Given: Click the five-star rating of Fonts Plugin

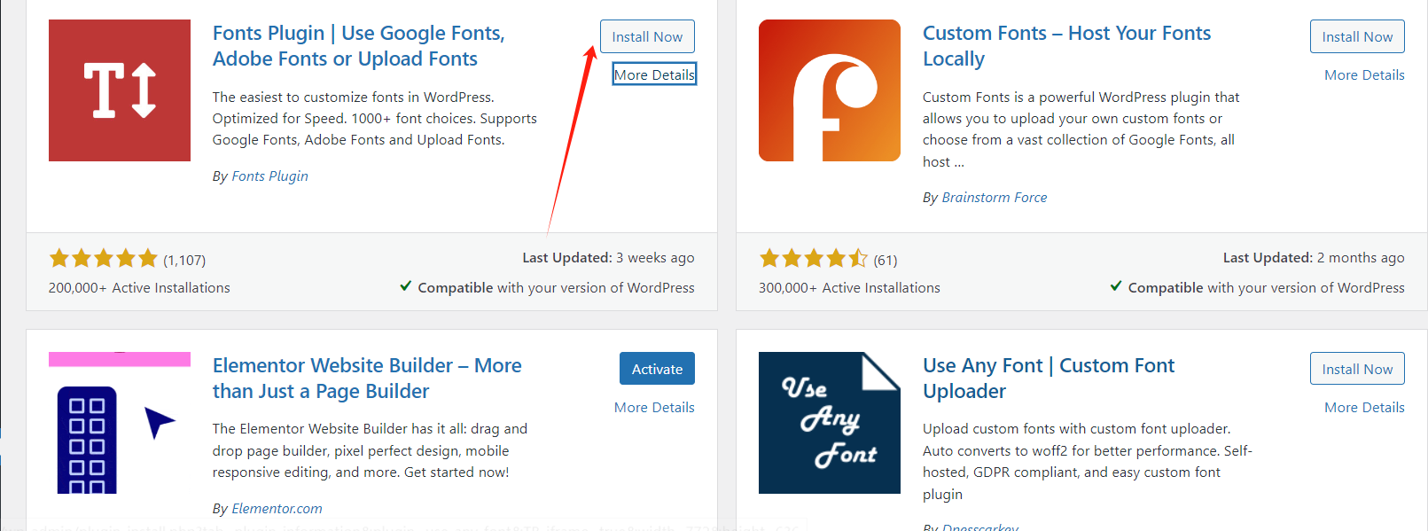Looking at the screenshot, I should point(104,259).
